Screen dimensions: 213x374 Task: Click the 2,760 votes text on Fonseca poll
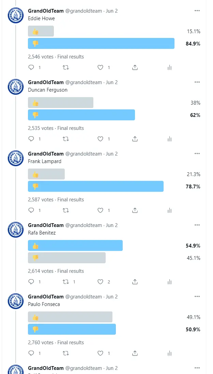tap(41, 343)
